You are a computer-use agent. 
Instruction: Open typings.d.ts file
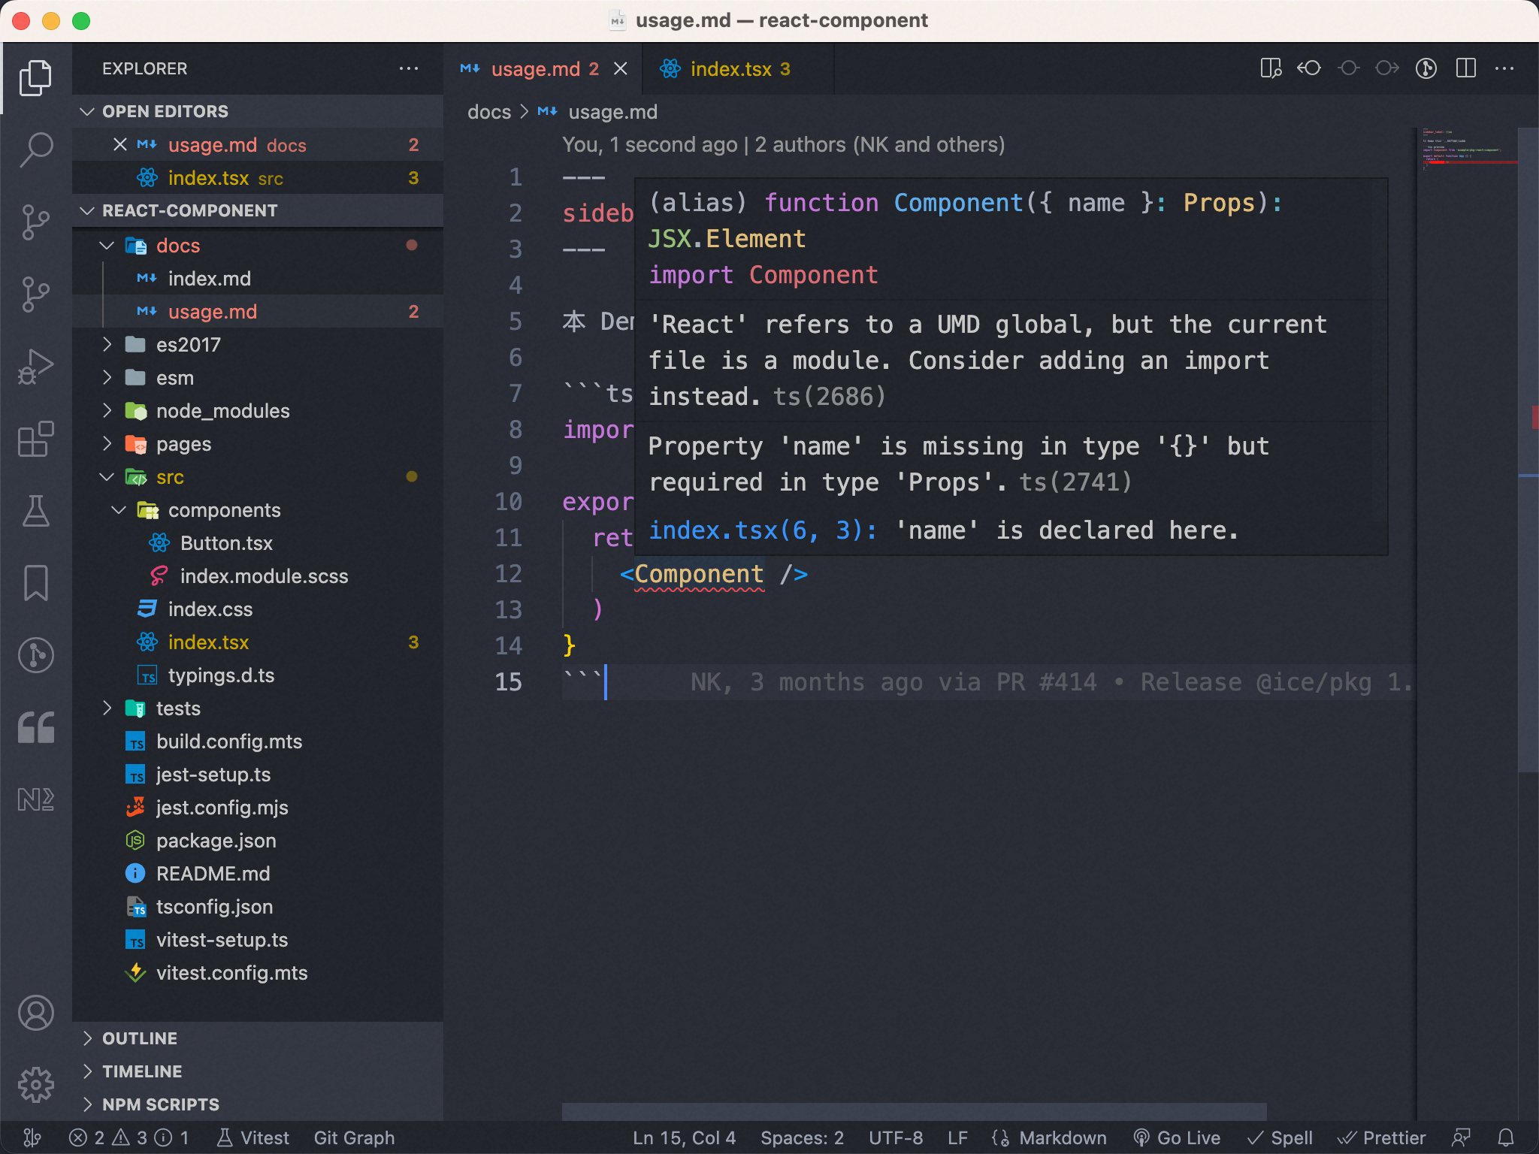click(x=257, y=675)
